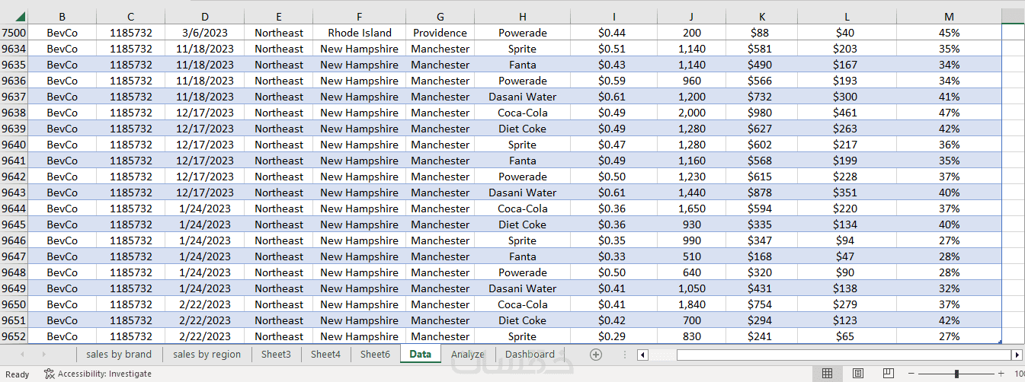This screenshot has width=1025, height=382.
Task: Click the New Sheet plus icon
Action: pyautogui.click(x=596, y=355)
